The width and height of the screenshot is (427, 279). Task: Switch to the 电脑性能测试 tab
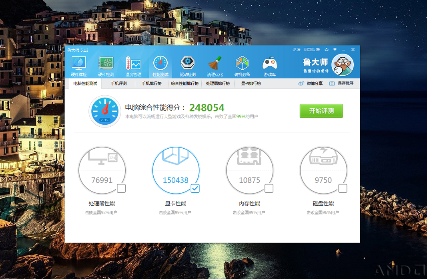click(x=85, y=83)
